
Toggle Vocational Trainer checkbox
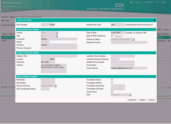pyautogui.click(x=112, y=80)
